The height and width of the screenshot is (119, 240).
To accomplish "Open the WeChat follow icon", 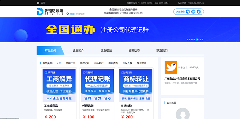I will pos(188,12).
